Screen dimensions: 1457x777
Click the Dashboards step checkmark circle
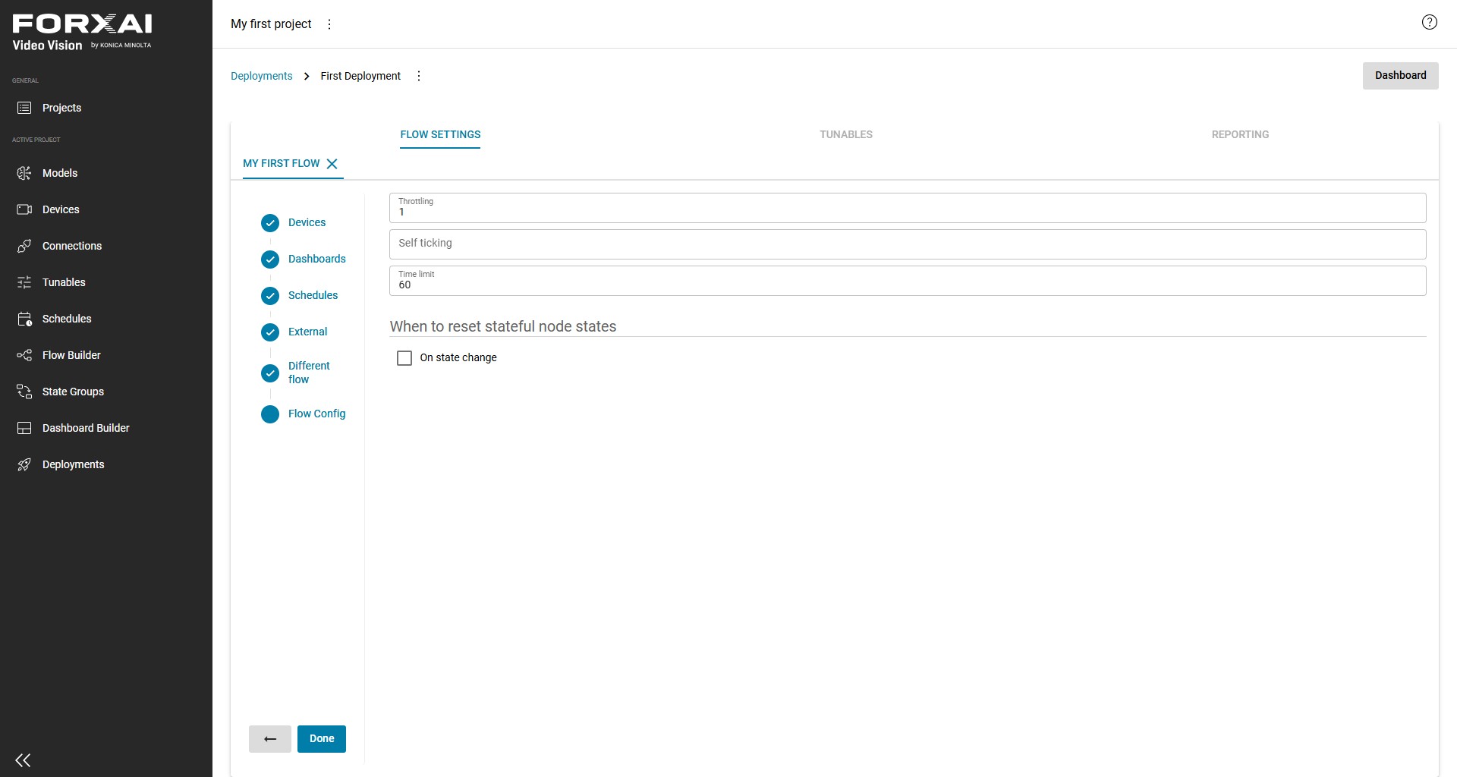point(270,260)
